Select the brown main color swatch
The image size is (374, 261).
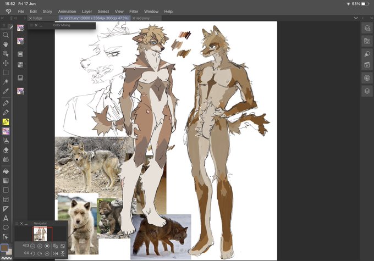click(4, 248)
